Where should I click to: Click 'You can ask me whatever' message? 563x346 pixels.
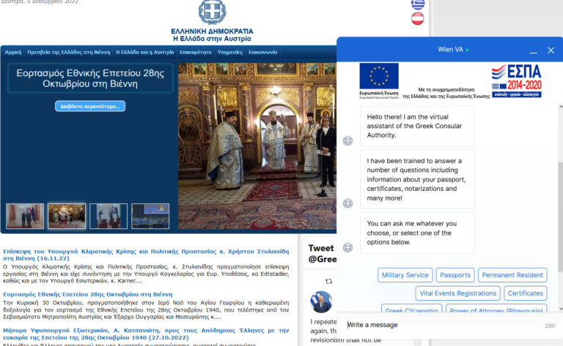(417, 233)
